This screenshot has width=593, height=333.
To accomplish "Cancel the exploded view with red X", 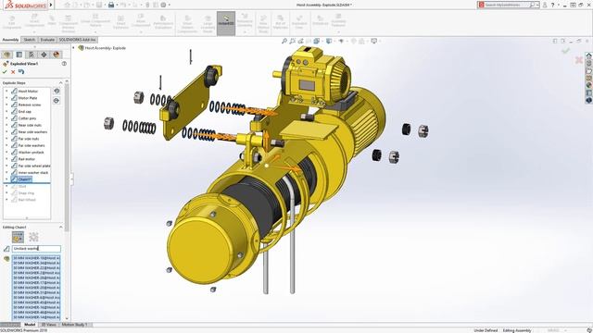I will click(13, 72).
